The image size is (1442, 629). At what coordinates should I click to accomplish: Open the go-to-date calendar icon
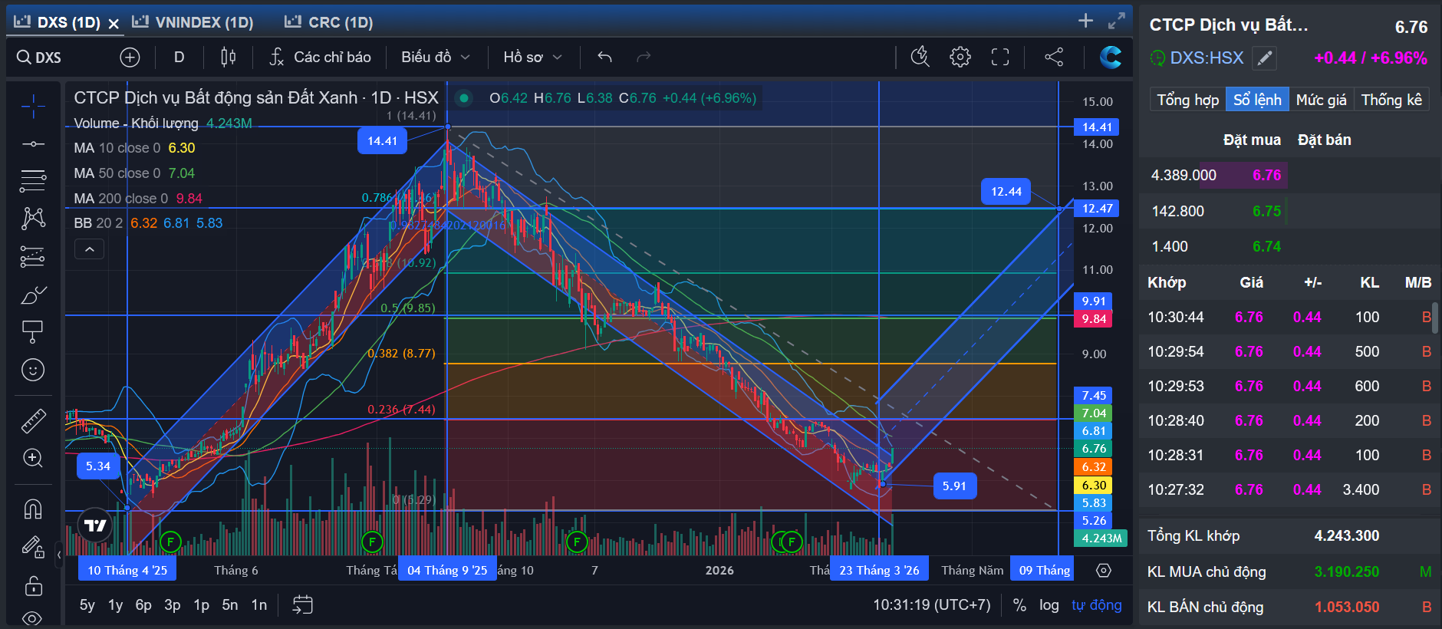(303, 605)
